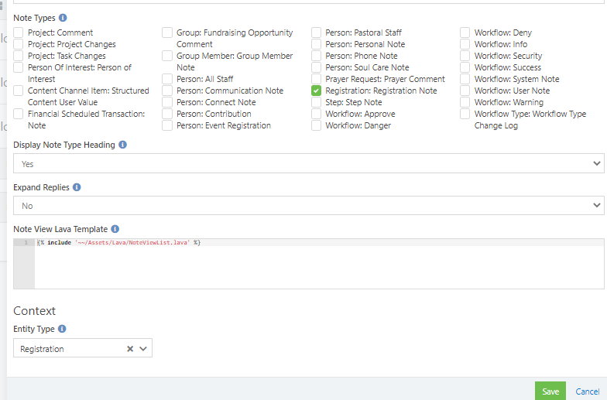The width and height of the screenshot is (607, 400).
Task: Open the Expand Replies dropdown
Action: 308,206
